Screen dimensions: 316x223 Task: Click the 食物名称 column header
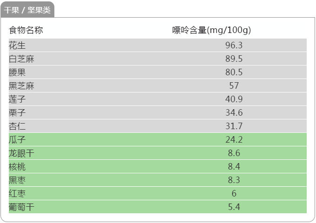(26, 30)
